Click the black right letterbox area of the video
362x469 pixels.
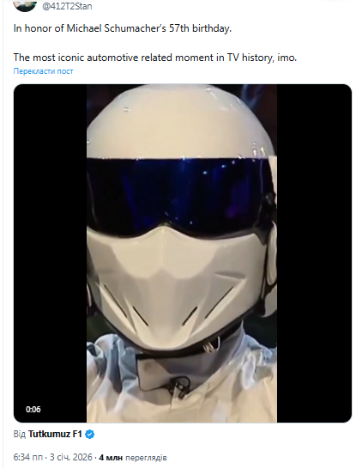coord(314,253)
